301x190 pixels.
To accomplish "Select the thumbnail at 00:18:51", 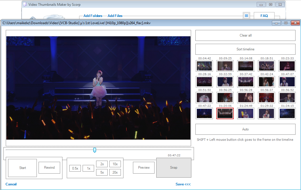I will [267, 66].
